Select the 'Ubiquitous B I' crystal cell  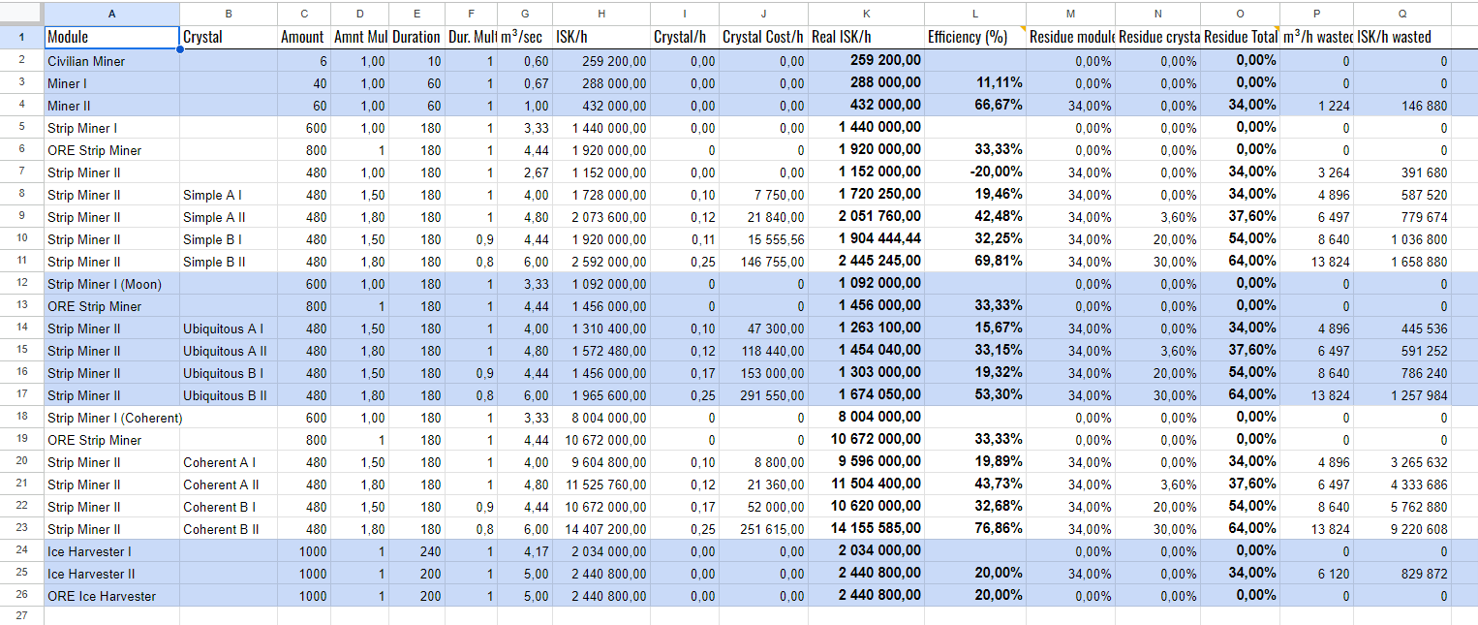(x=228, y=373)
